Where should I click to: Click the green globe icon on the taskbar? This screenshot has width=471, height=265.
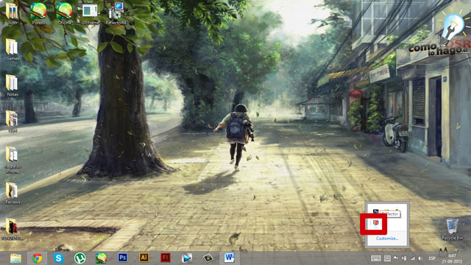tap(102, 258)
